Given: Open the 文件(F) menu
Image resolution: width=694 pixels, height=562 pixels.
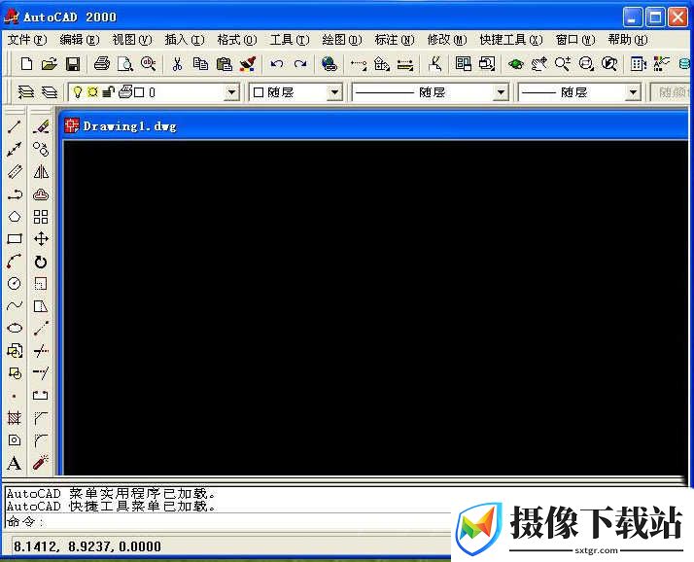Looking at the screenshot, I should click(x=27, y=40).
